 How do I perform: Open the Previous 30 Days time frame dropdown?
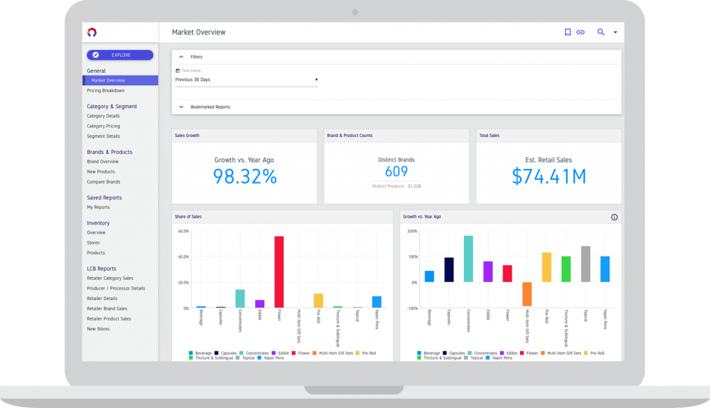(246, 80)
